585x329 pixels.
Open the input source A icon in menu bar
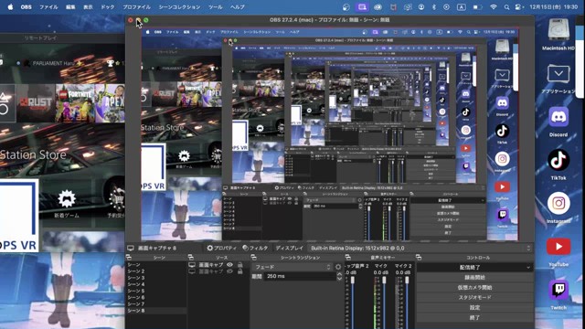[462, 7]
